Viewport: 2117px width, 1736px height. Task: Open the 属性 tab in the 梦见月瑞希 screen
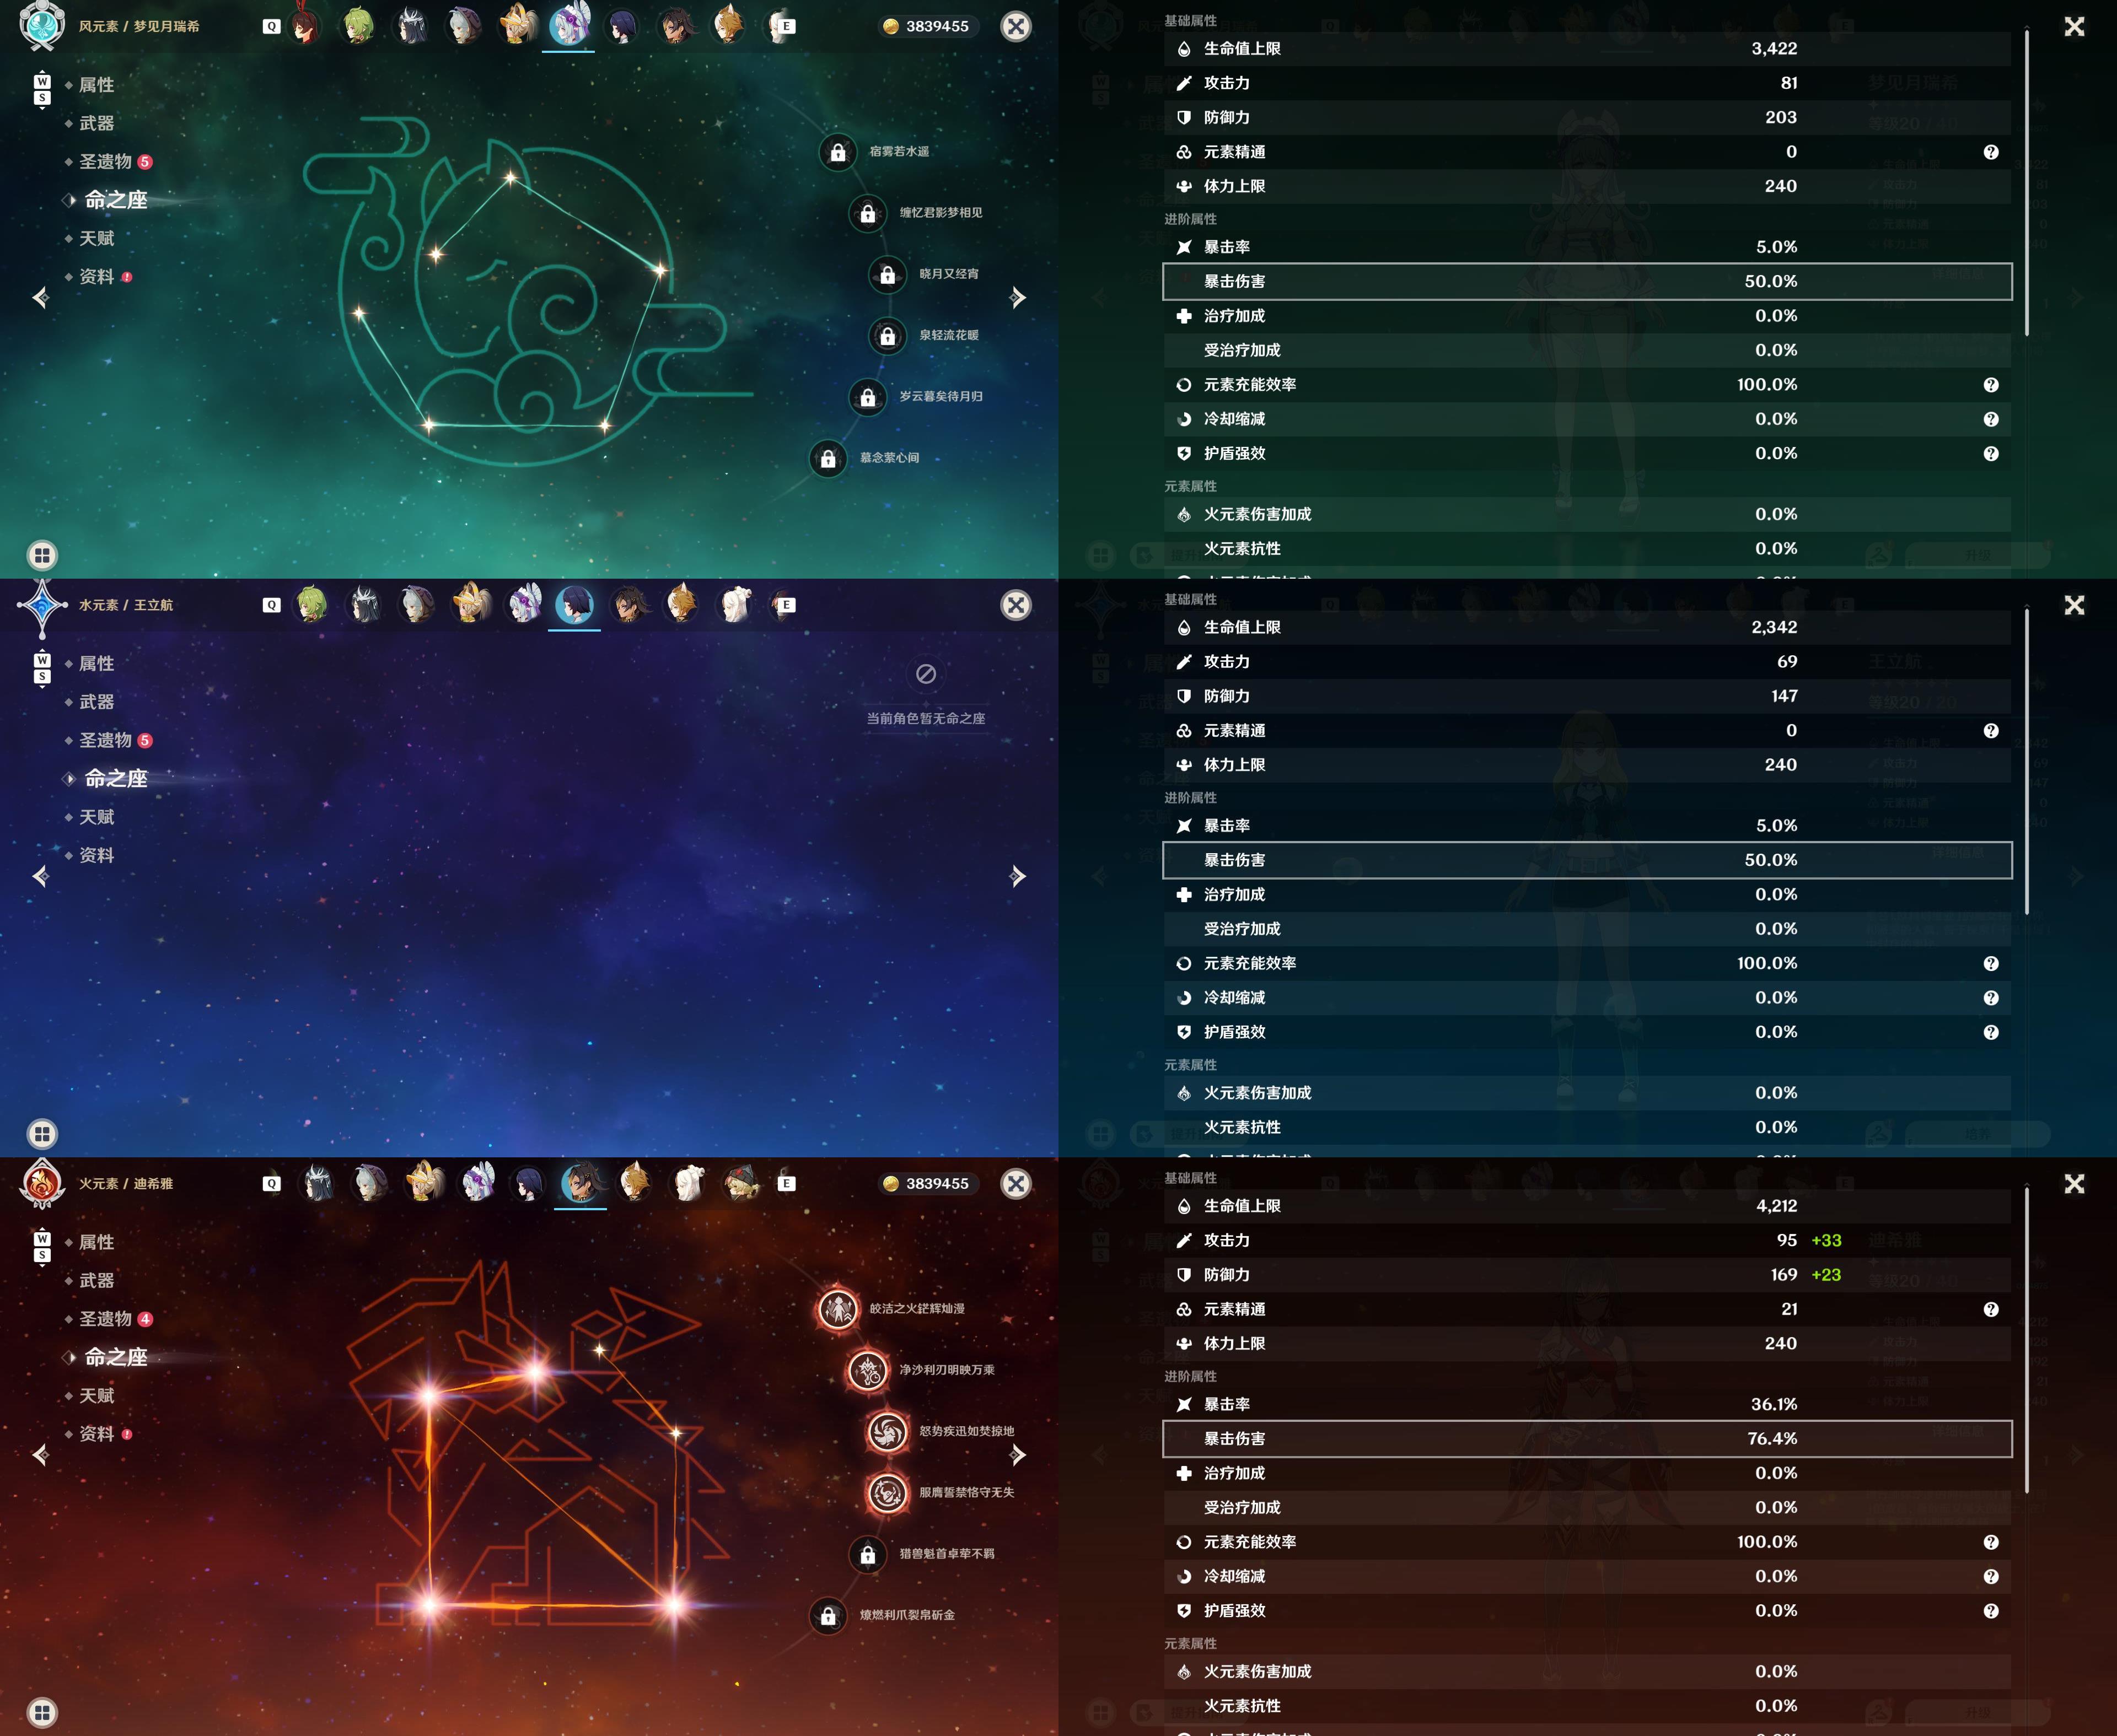(x=96, y=85)
